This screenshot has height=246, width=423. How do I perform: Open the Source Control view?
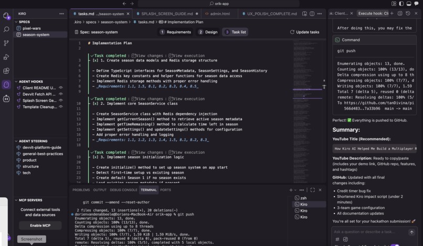click(6, 43)
